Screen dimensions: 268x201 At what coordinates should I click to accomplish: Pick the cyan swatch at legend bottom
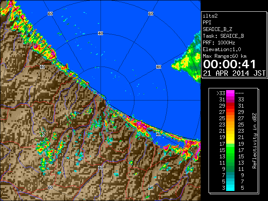(230, 188)
